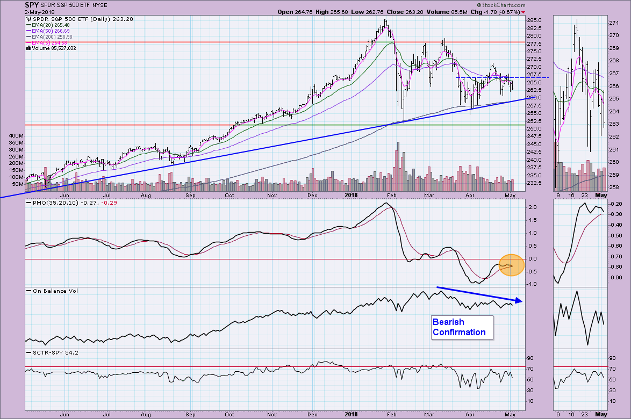Click the Open 264.76 value
The height and width of the screenshot is (419, 631).
295,12
